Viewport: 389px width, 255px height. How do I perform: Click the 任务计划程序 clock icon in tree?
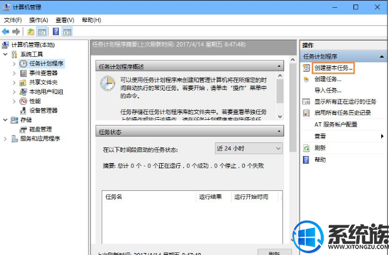(23, 63)
